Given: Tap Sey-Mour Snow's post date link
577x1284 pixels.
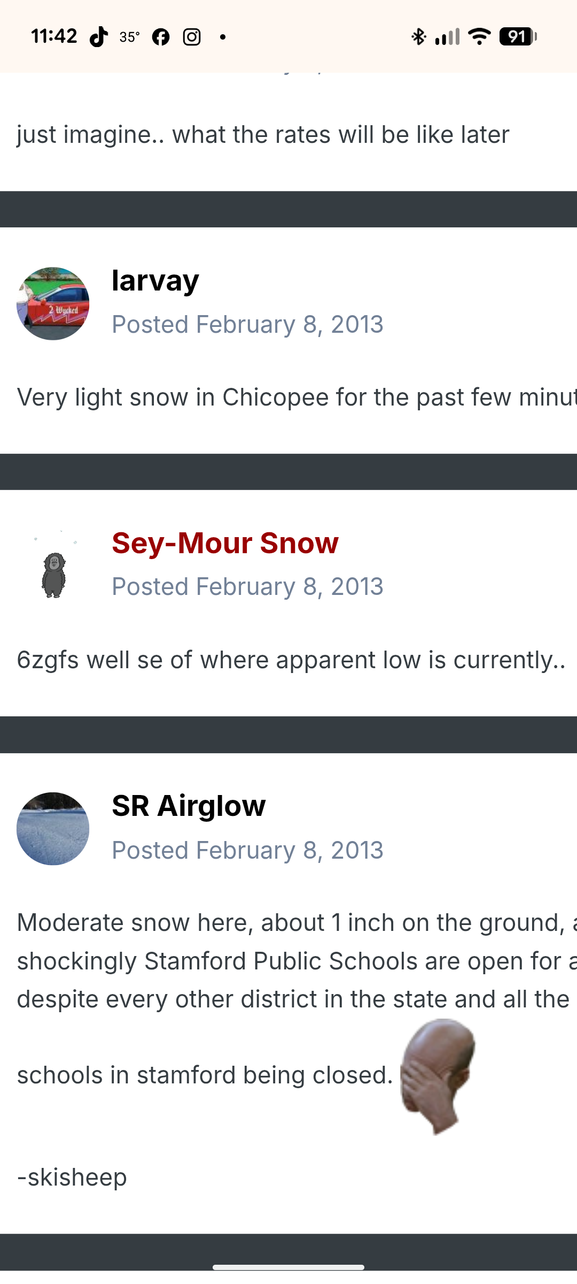Looking at the screenshot, I should click(247, 587).
